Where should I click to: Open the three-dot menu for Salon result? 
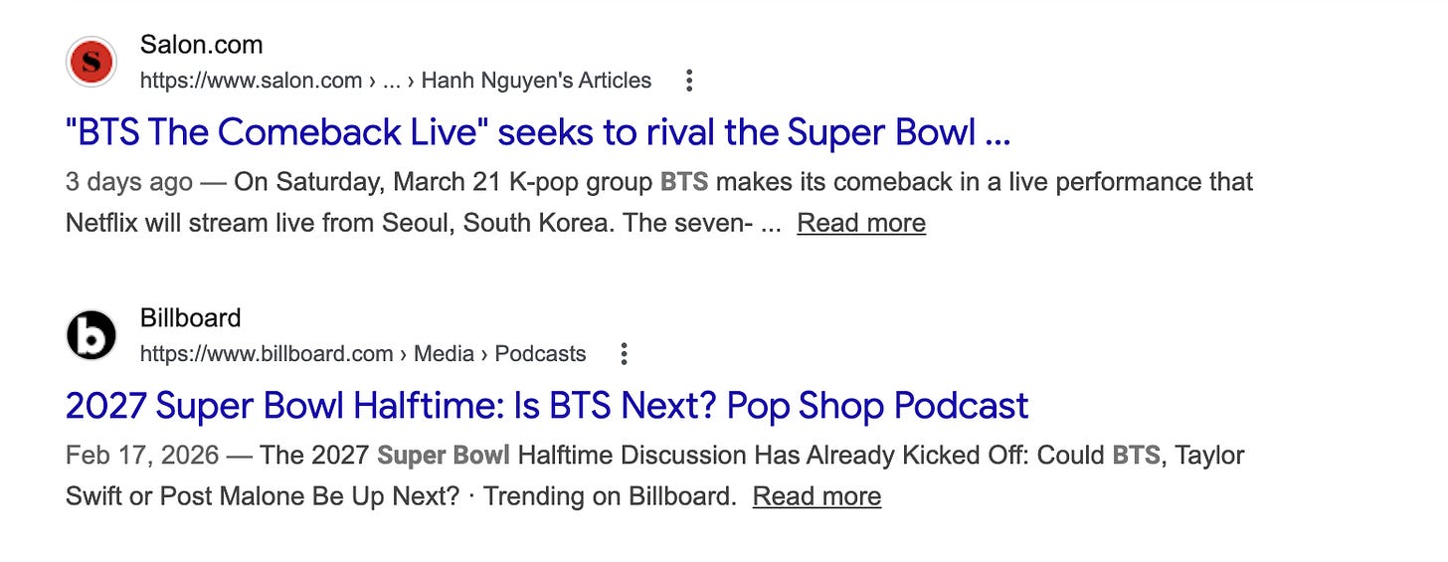pyautogui.click(x=688, y=81)
